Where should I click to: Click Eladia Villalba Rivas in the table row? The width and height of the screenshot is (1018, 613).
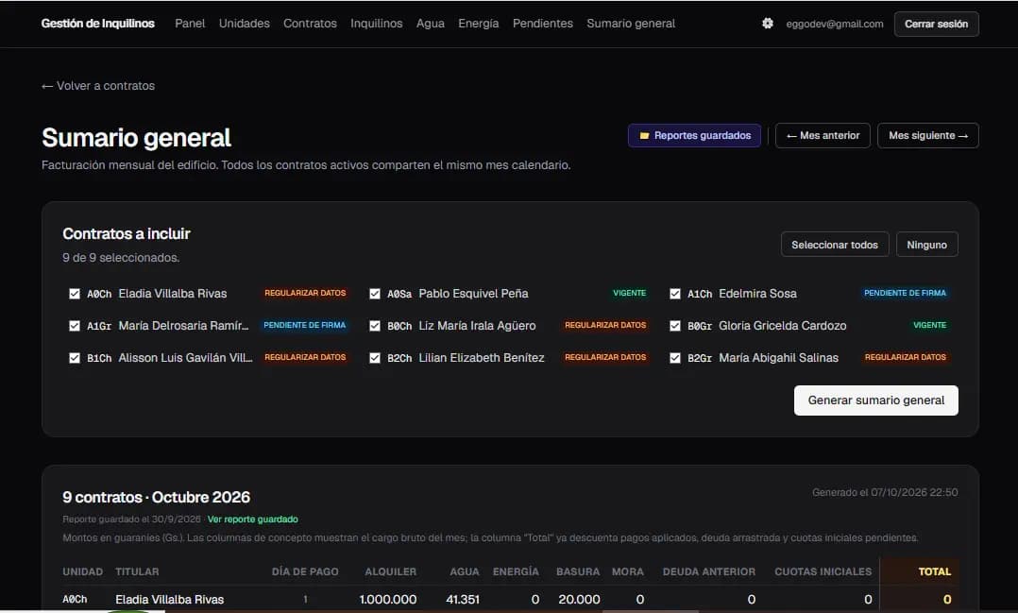click(169, 600)
